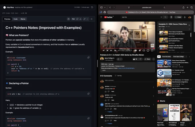Toggle theater mode in video player

point(144,50)
